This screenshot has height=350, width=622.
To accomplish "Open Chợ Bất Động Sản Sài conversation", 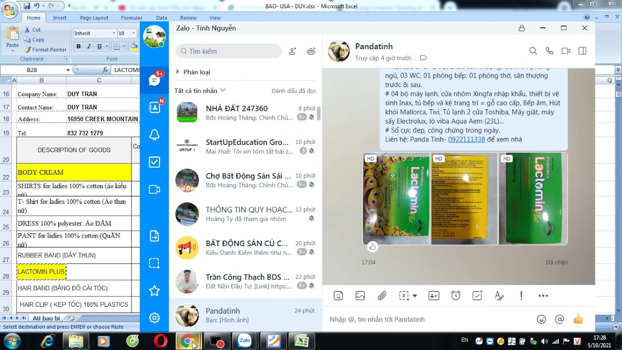I will pyautogui.click(x=245, y=180).
